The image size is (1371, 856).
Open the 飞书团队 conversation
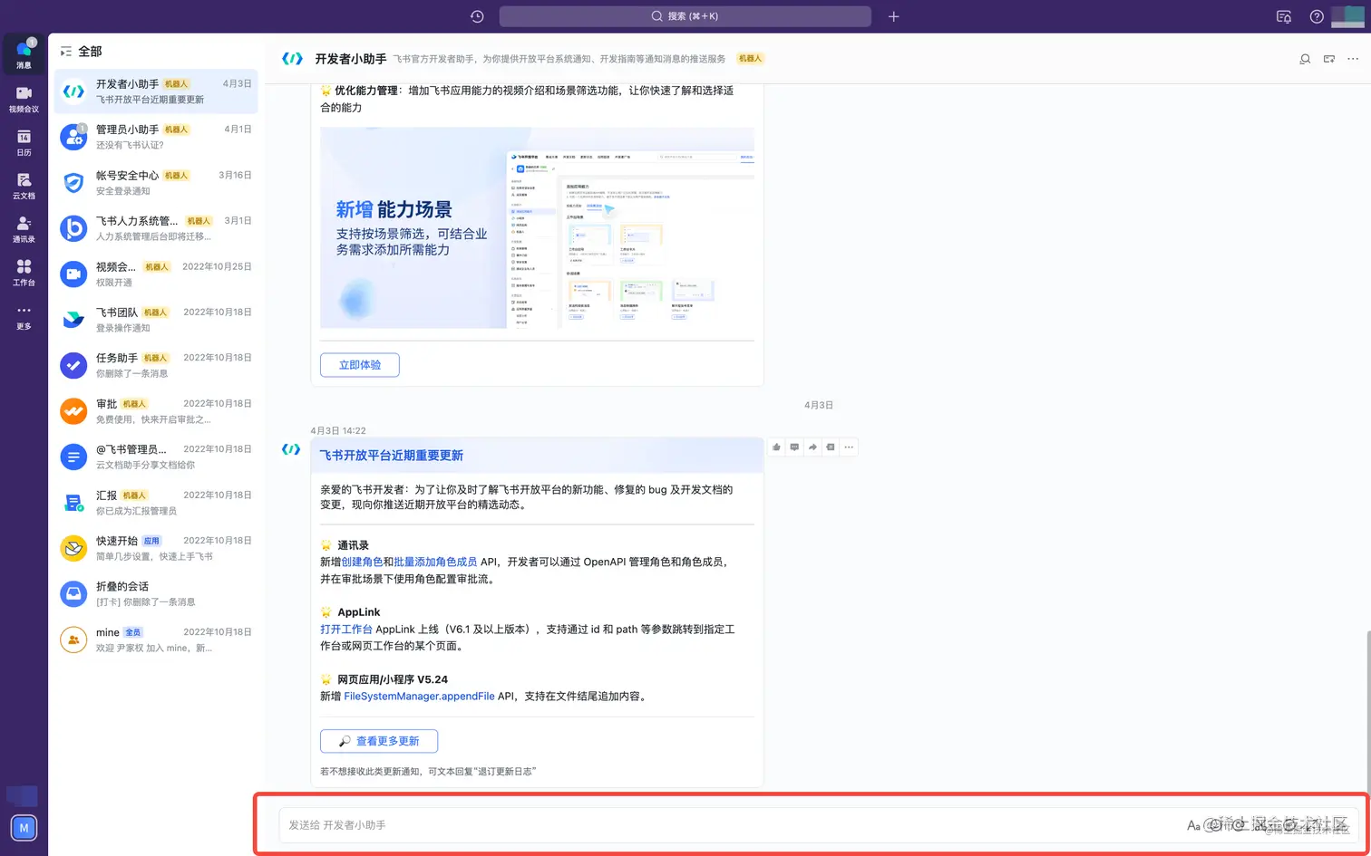(156, 320)
